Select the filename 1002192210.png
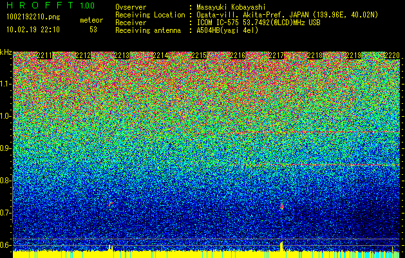Image resolution: width=405 pixels, height=258 pixels. tap(33, 17)
